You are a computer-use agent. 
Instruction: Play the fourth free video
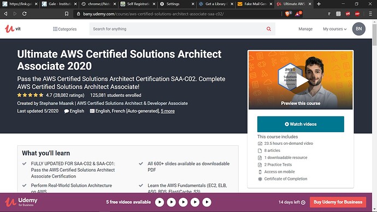tap(195, 202)
